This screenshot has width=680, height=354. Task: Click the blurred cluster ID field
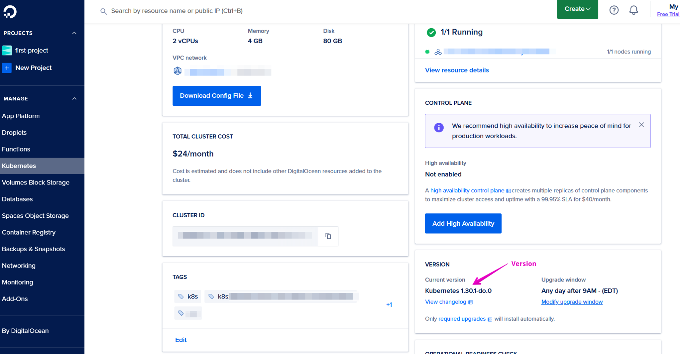click(245, 236)
